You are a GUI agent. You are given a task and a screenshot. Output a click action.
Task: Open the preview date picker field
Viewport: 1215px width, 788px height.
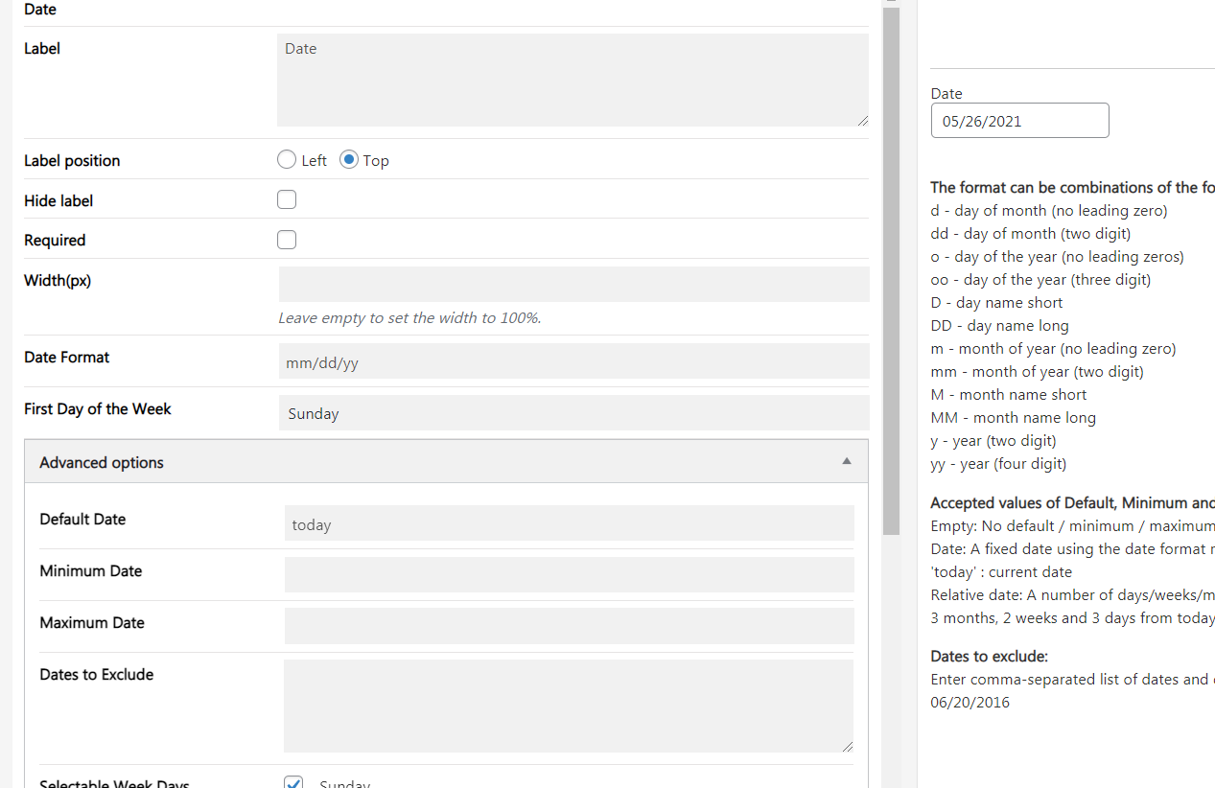[x=1020, y=121]
